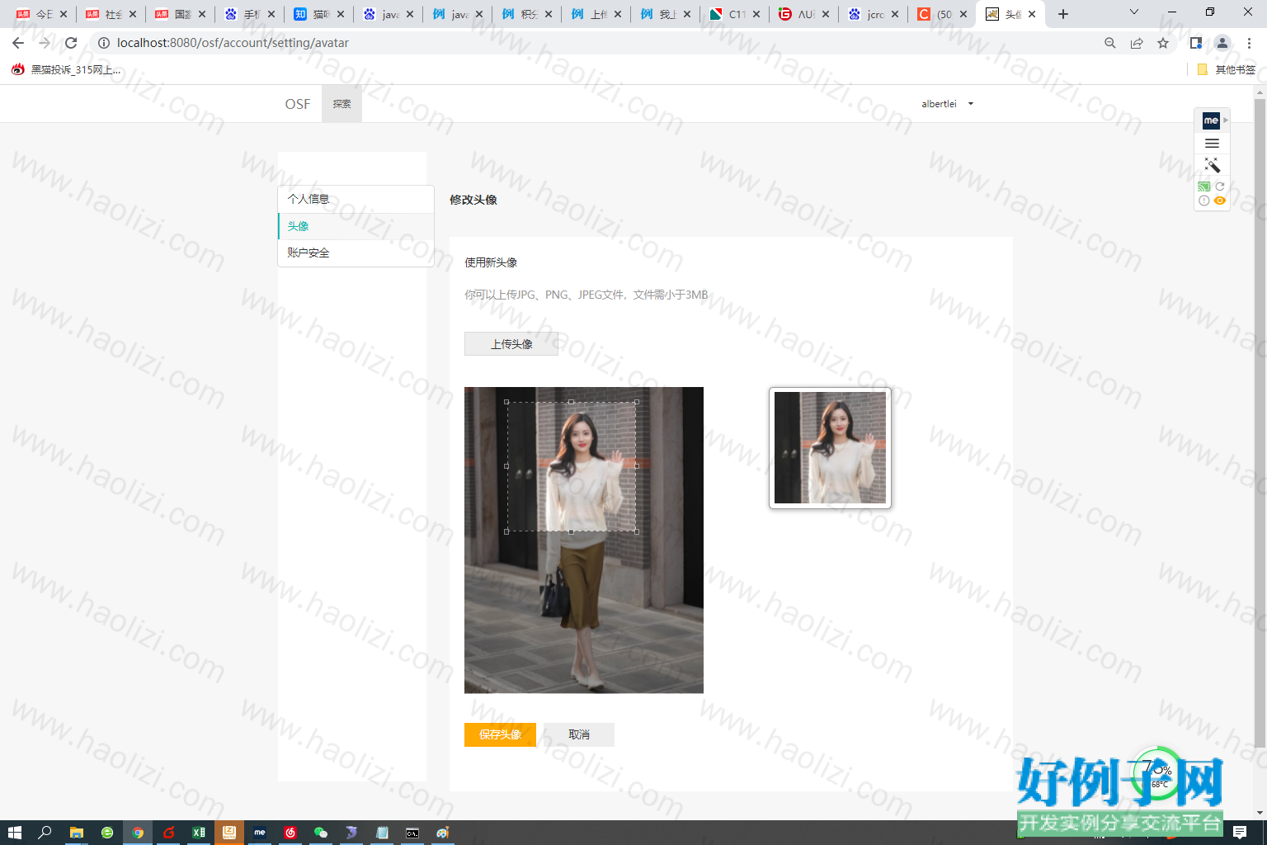Click the small refresh icon in floating toolbar
Image resolution: width=1267 pixels, height=845 pixels.
click(1220, 186)
